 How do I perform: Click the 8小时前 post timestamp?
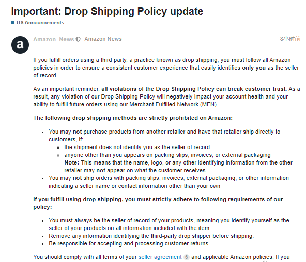coord(290,39)
